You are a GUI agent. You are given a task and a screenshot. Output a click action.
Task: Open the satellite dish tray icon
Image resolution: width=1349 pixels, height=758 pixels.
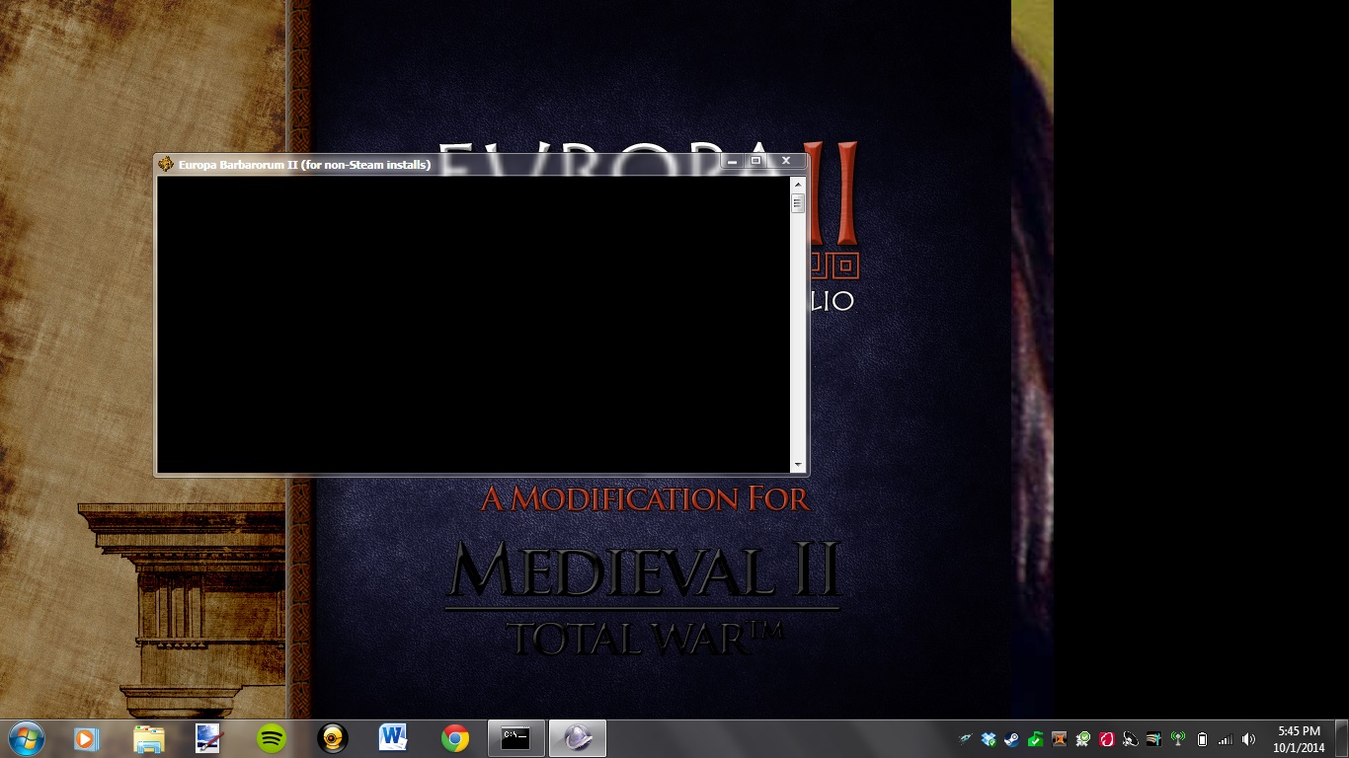(x=1130, y=738)
